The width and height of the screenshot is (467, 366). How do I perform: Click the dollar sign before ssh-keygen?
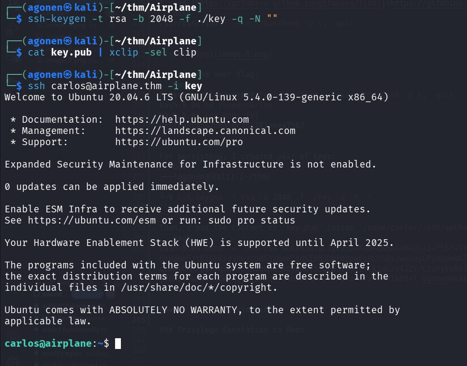(19, 19)
